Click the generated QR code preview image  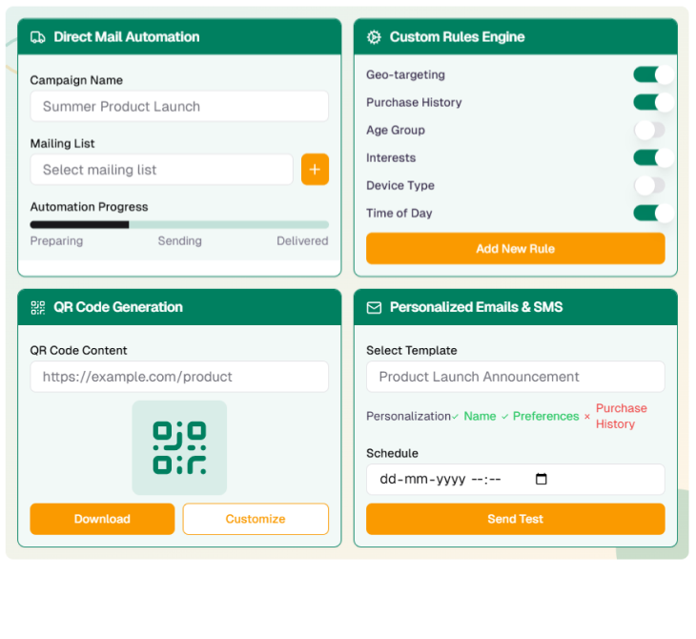tap(179, 447)
